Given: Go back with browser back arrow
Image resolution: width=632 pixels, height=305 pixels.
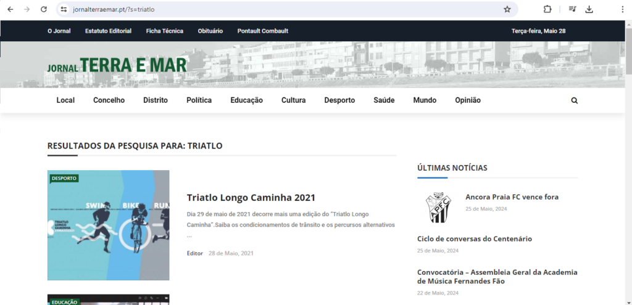Looking at the screenshot, I should tap(10, 9).
